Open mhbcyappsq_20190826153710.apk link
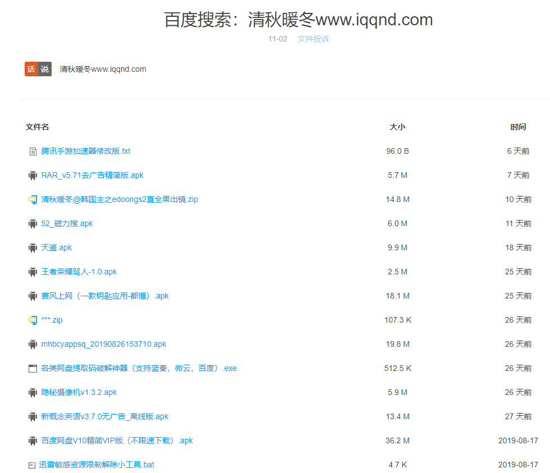Image resolution: width=550 pixels, height=473 pixels. click(x=104, y=345)
